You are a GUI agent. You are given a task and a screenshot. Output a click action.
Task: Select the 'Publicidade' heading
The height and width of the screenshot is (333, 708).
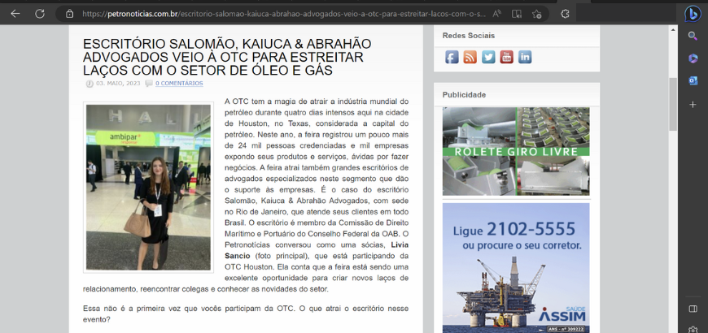pos(464,95)
